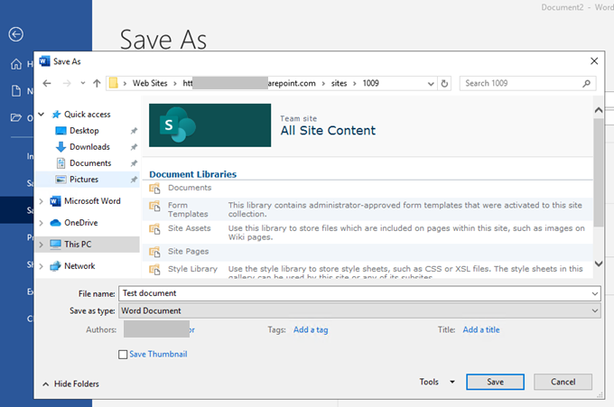Click the pin icon beside Desktop

coord(134,131)
